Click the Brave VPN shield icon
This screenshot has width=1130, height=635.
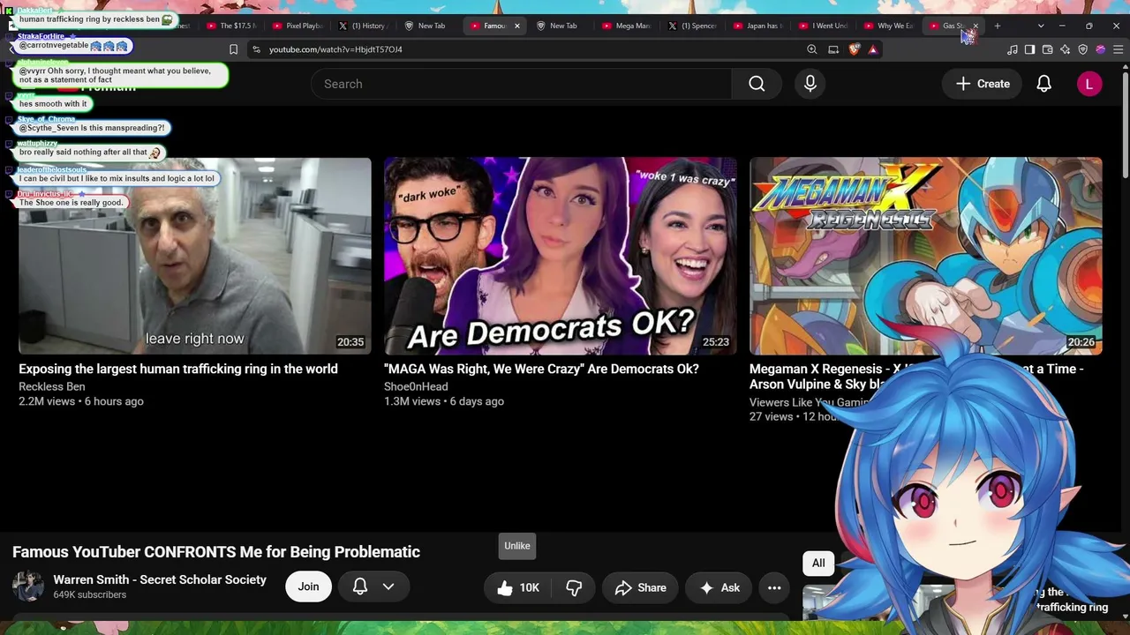[1082, 49]
